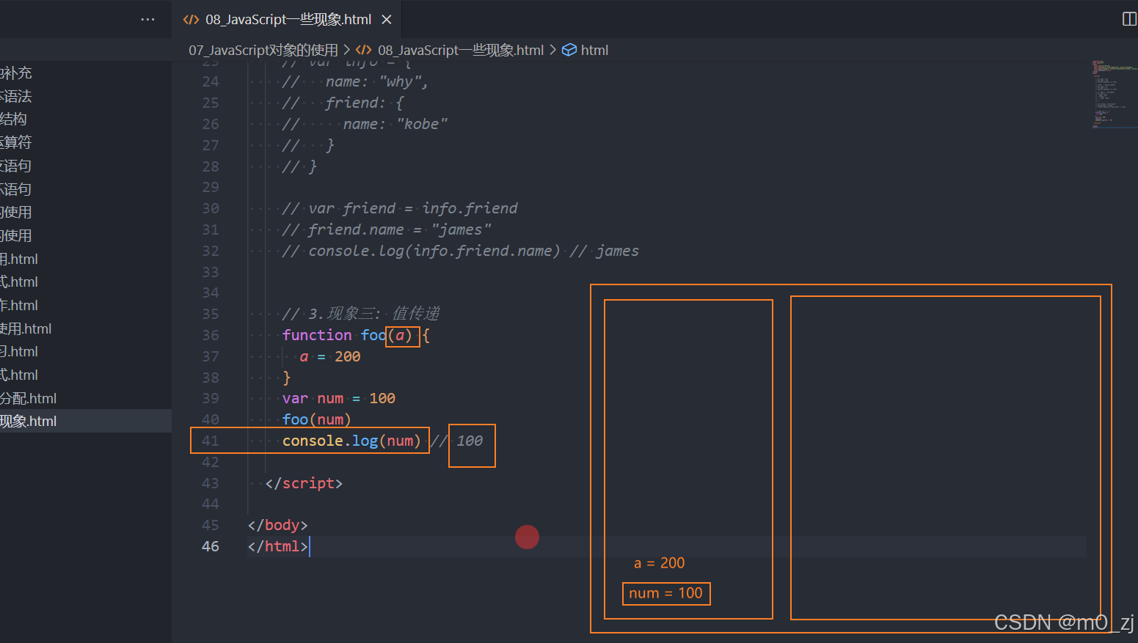
Task: Split the editor with the top-right icon
Action: (x=1128, y=19)
